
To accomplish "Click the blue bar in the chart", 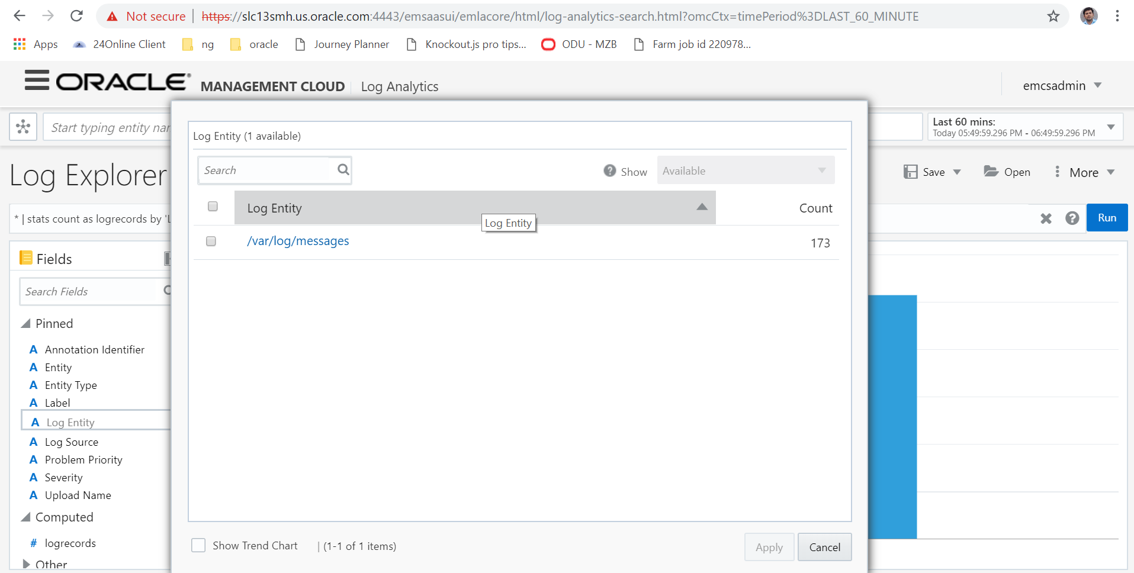I will click(x=892, y=417).
